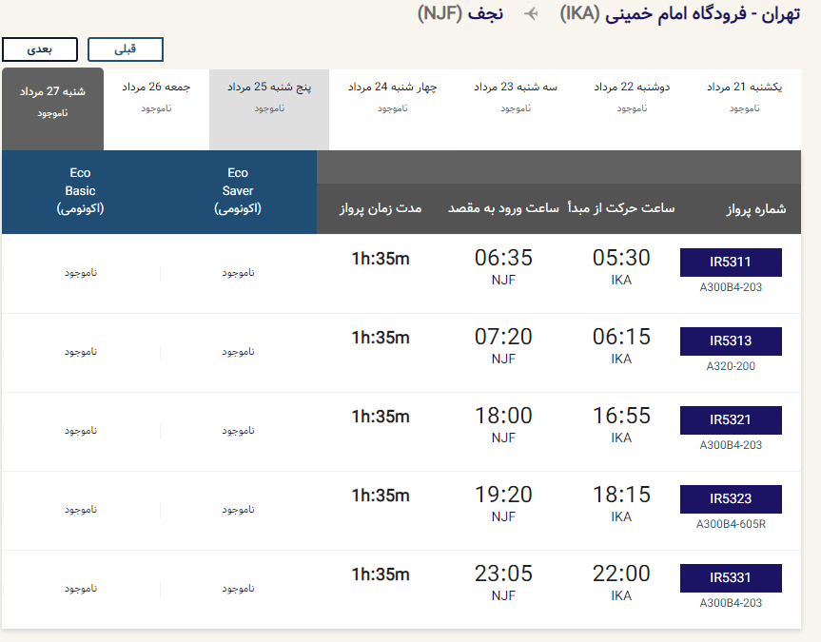Click flight number badge IR5311
Viewport: 821px width, 642px height.
(x=731, y=262)
